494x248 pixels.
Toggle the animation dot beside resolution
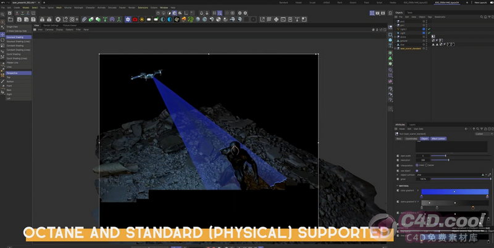coord(398,160)
